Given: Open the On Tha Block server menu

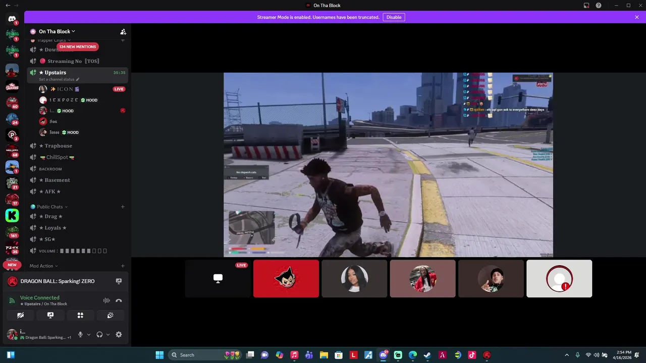Looking at the screenshot, I should (57, 31).
